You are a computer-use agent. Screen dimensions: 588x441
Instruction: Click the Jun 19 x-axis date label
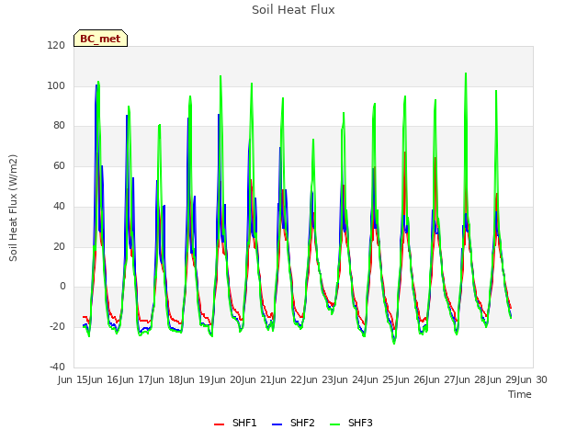pyautogui.click(x=197, y=379)
